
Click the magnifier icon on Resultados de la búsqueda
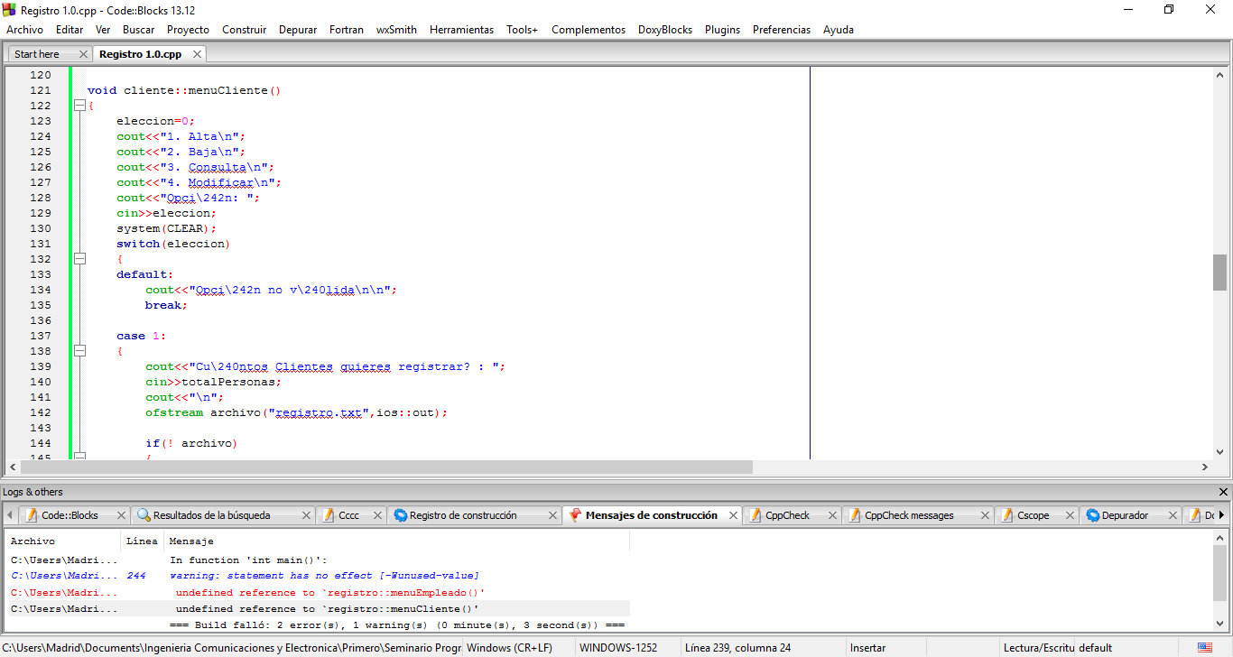coord(144,515)
